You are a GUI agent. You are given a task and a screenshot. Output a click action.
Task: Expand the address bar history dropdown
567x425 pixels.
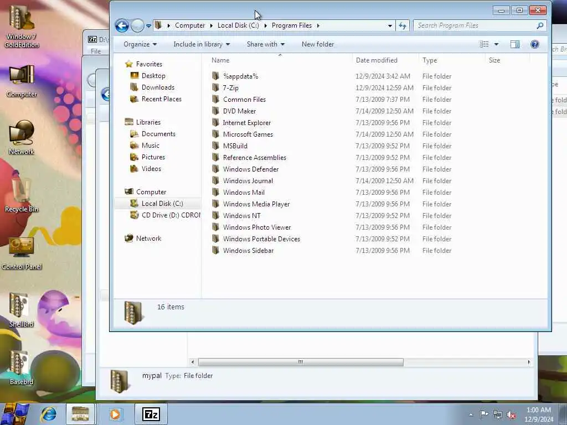(x=390, y=25)
